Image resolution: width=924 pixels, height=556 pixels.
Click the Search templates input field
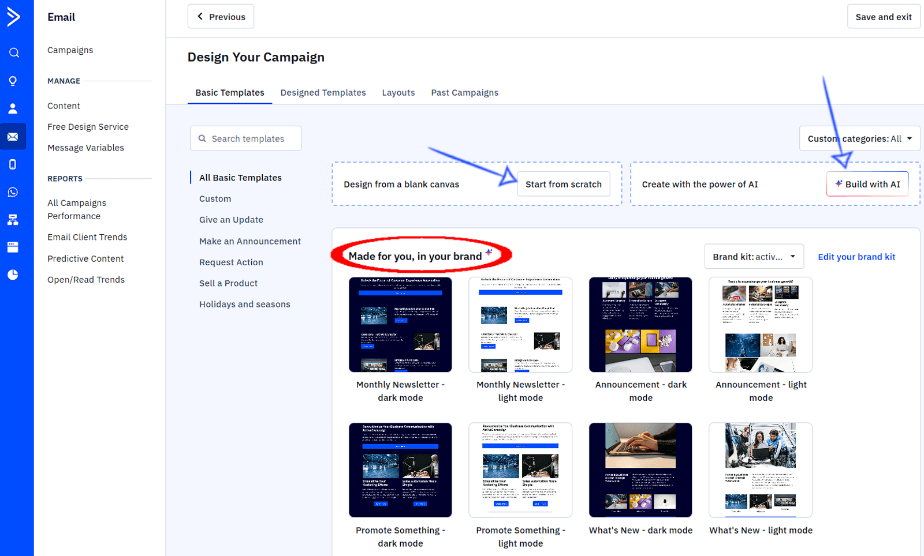(246, 138)
